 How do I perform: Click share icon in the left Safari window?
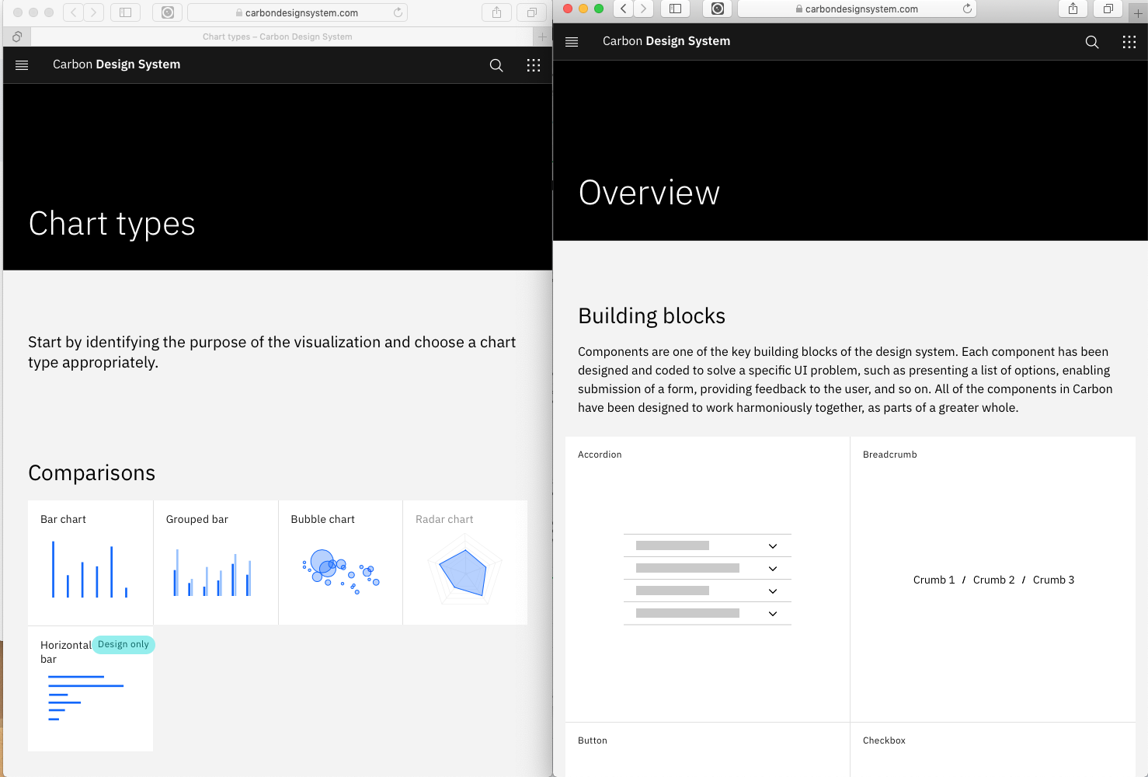[x=497, y=12]
